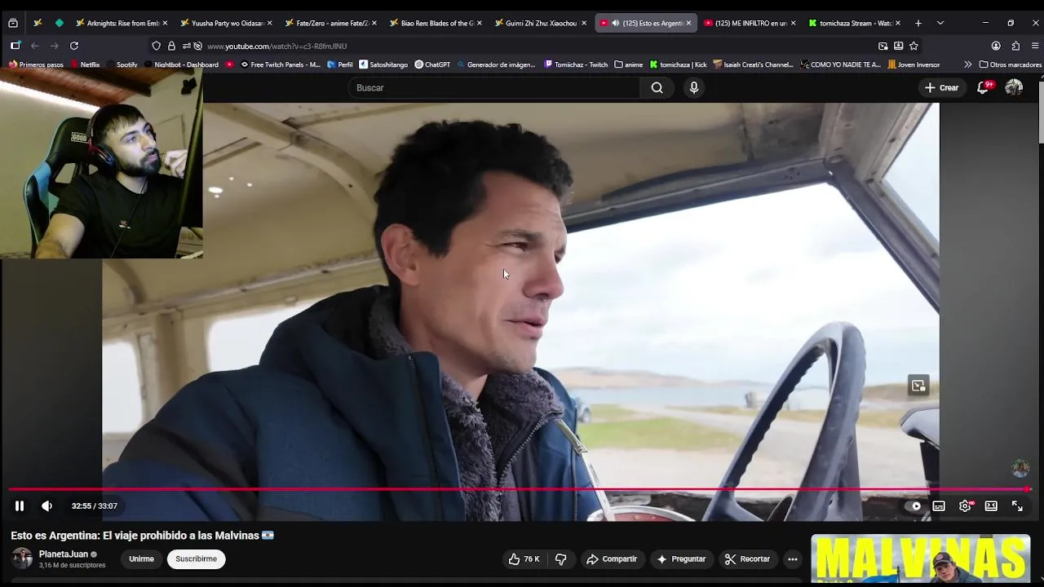
Task: Open the list all tabs dropdown
Action: [940, 23]
